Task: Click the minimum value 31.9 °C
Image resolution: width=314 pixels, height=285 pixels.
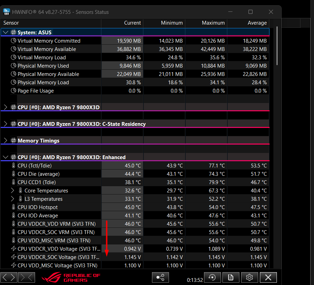Action: click(x=175, y=199)
